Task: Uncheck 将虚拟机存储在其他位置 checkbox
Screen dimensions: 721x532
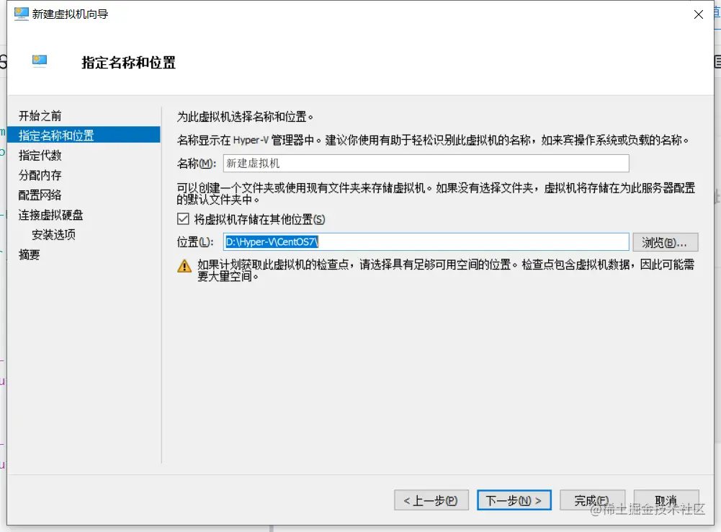Action: tap(183, 219)
